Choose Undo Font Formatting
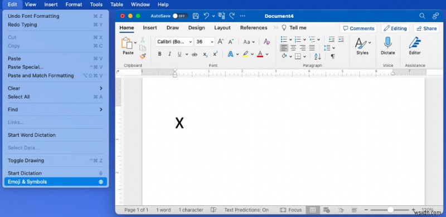Screen dimensions: 446x217 (x=55, y=16)
